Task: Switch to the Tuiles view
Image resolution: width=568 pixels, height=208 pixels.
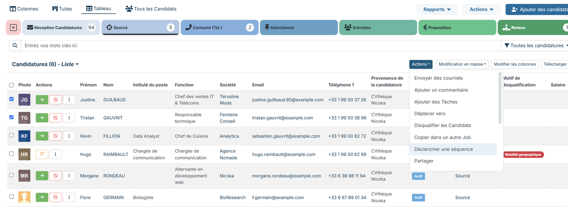Action: click(62, 9)
